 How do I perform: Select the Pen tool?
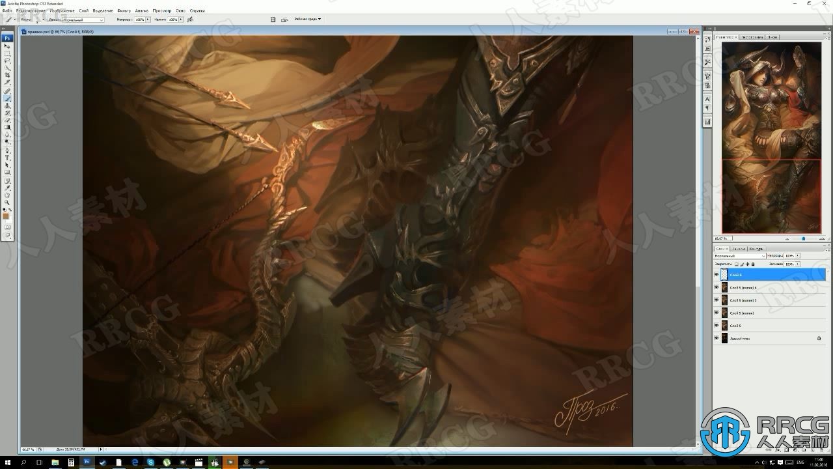tap(8, 150)
